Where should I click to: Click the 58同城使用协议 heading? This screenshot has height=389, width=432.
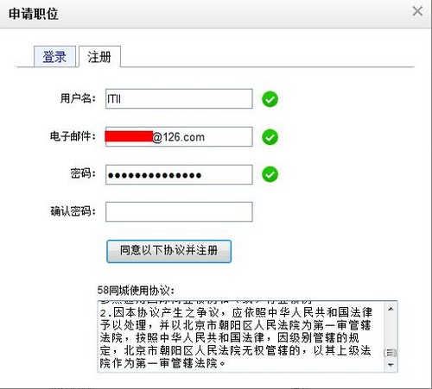pos(136,291)
